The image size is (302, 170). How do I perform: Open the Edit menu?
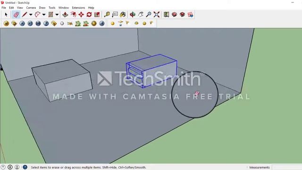(x=11, y=8)
